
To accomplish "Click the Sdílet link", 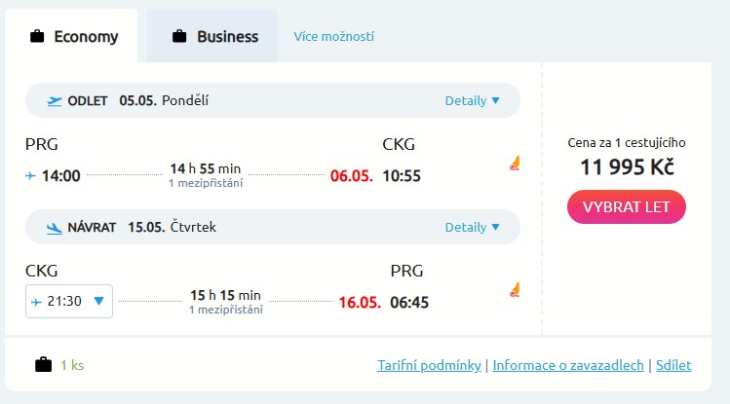I will pyautogui.click(x=673, y=365).
